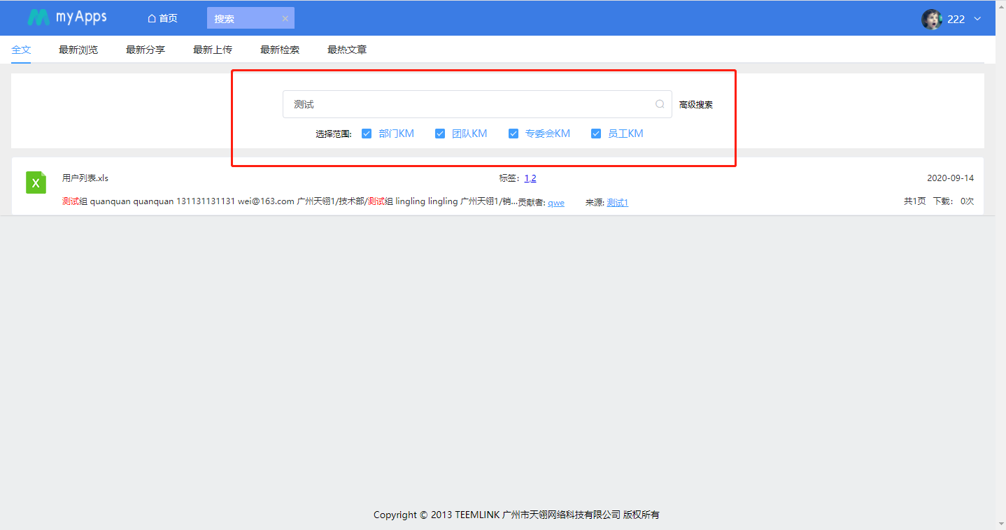Viewport: 1006px width, 530px height.
Task: Switch to the 最新上传 tab
Action: [x=213, y=50]
